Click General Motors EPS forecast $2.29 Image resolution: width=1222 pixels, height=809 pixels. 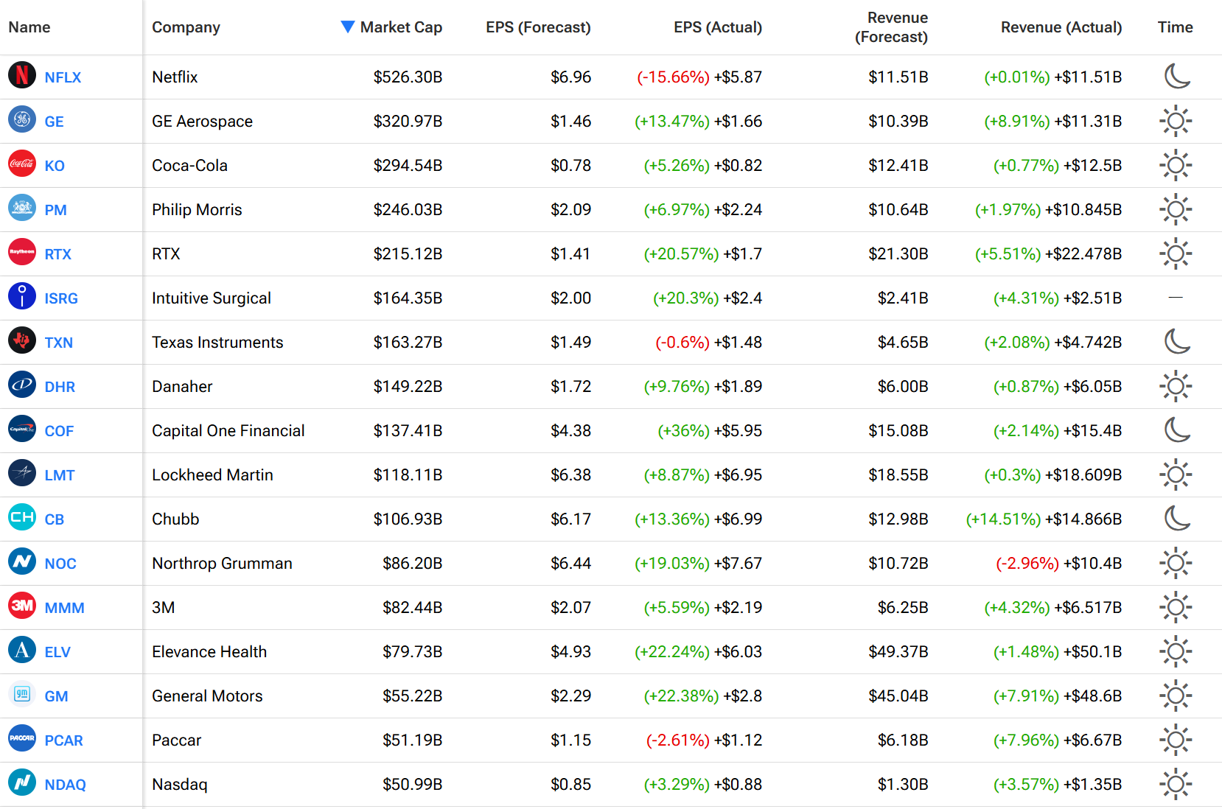(x=570, y=696)
